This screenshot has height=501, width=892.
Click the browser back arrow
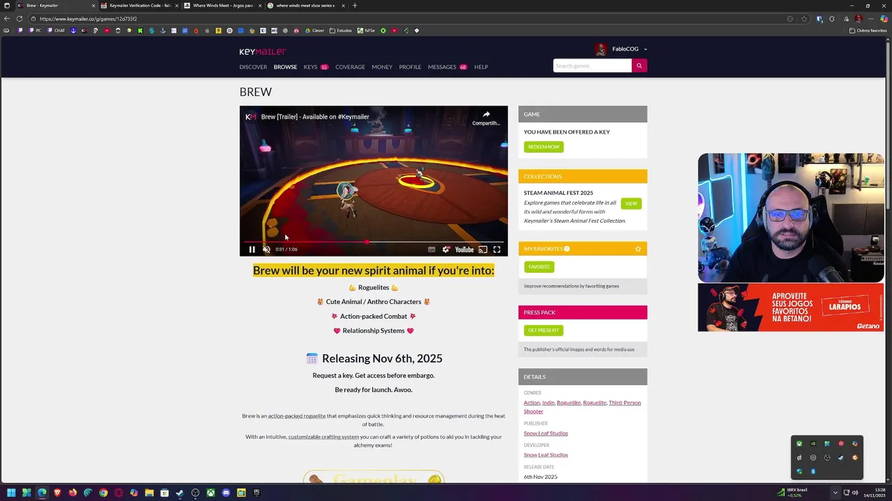7,19
